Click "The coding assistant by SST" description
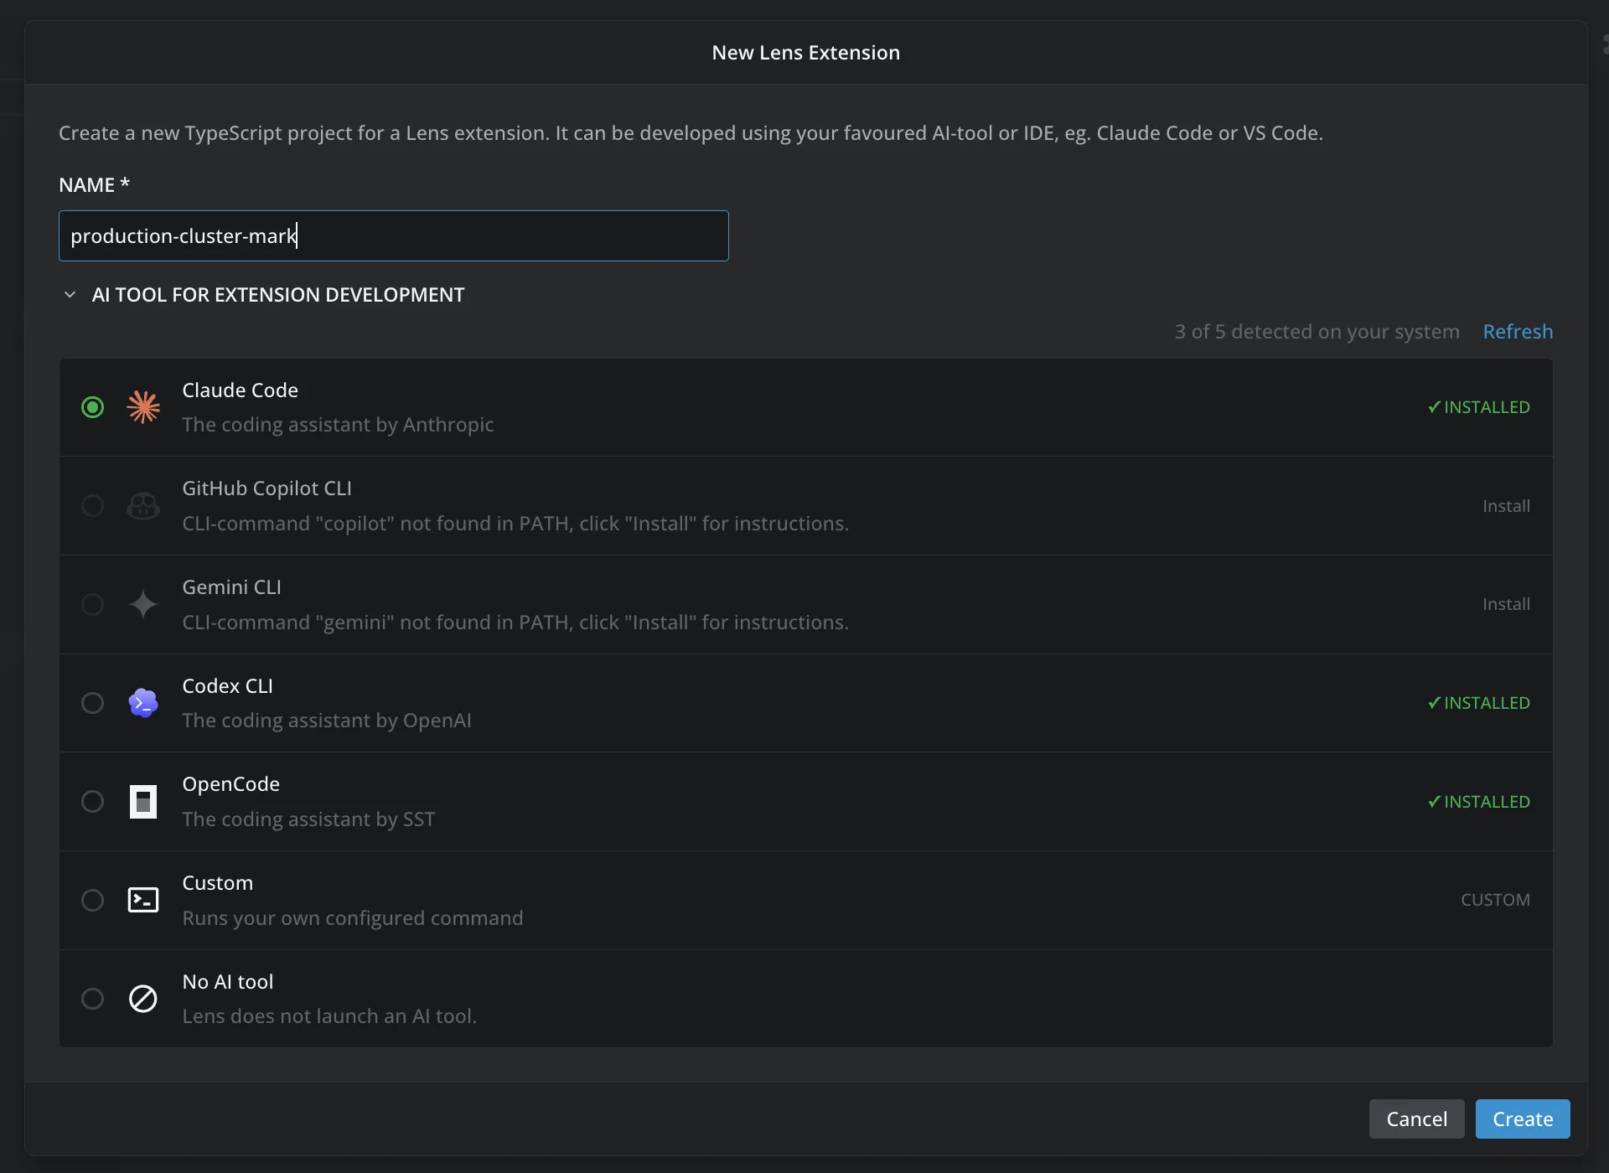The image size is (1609, 1173). click(x=308, y=819)
